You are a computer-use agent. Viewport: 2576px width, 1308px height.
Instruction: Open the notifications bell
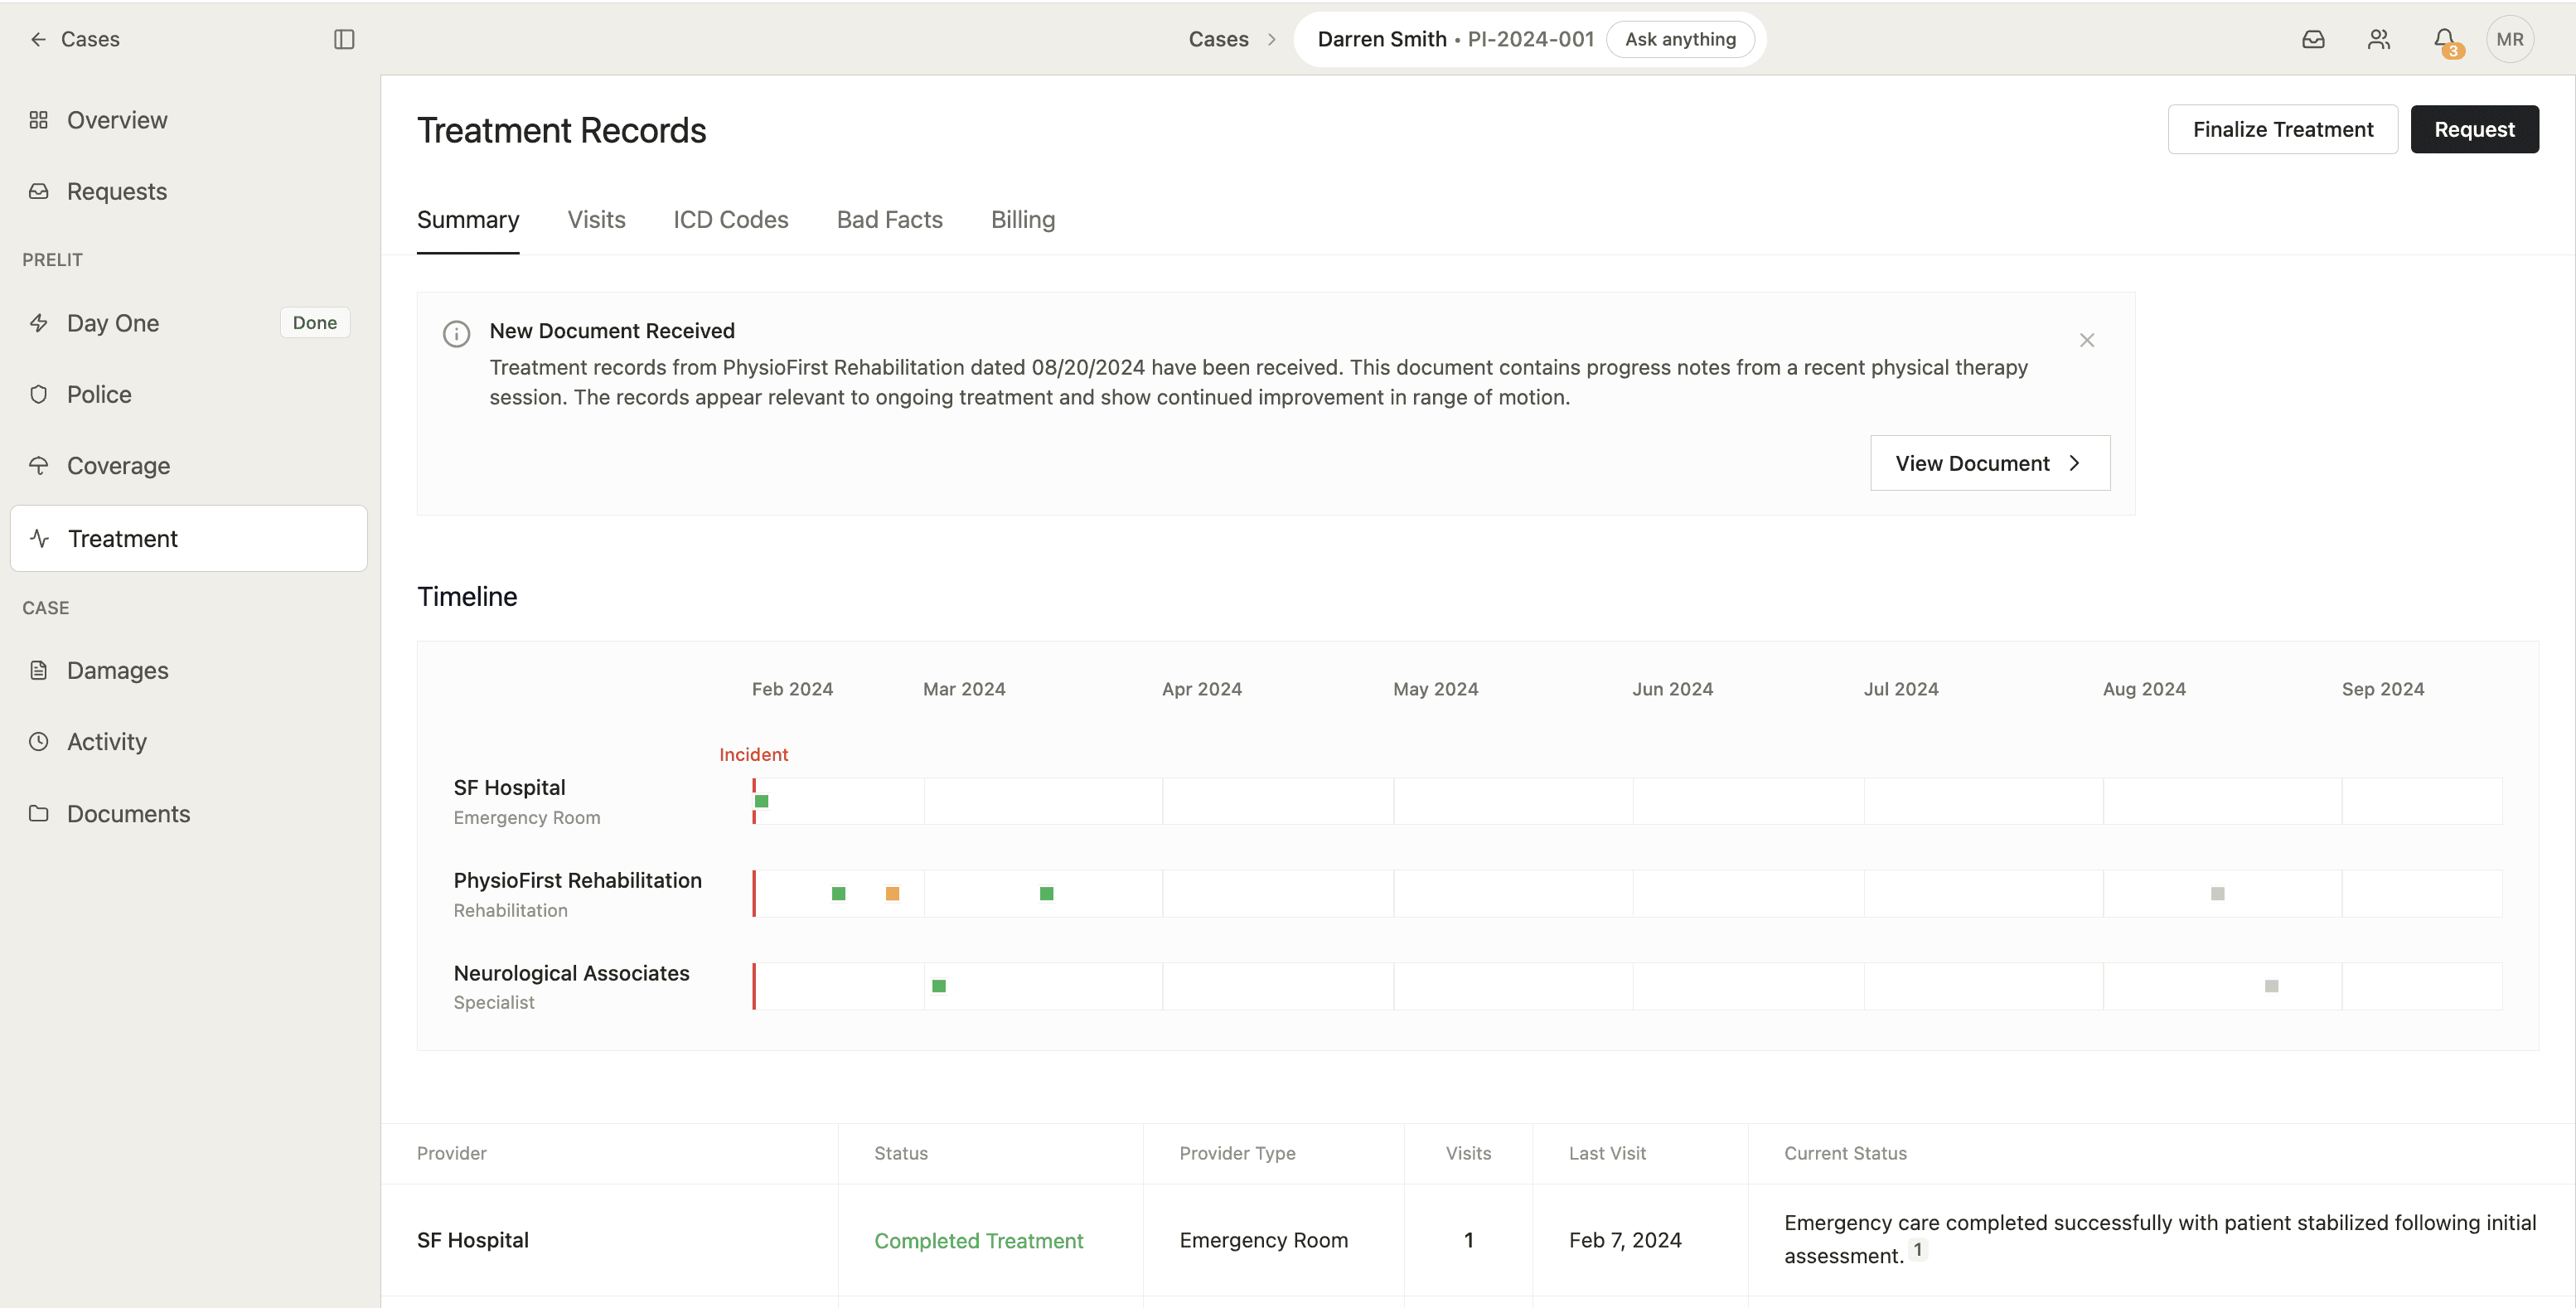pos(2444,39)
